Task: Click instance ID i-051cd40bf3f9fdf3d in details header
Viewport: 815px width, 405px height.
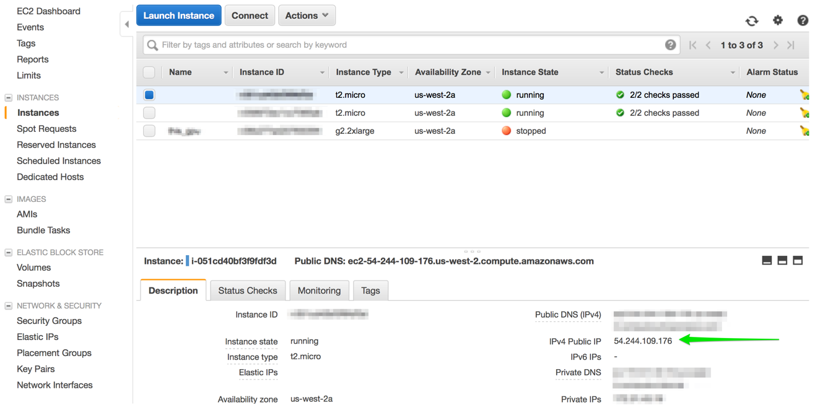Action: click(234, 261)
